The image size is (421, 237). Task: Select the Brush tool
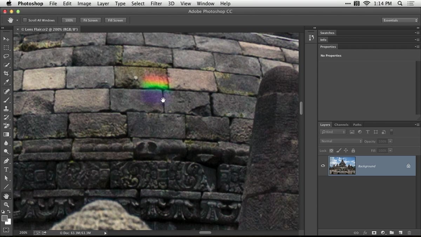6,100
